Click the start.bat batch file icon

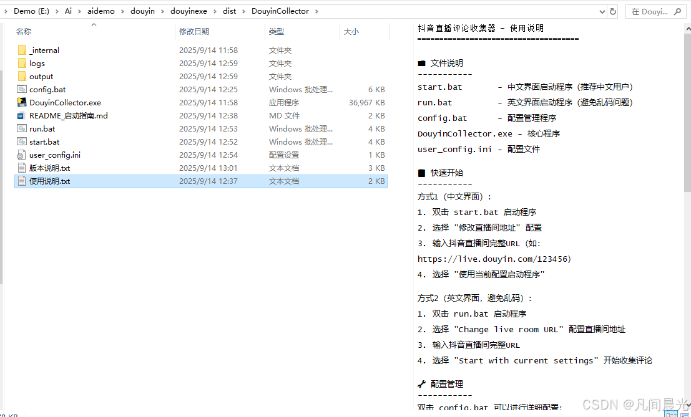tap(22, 141)
